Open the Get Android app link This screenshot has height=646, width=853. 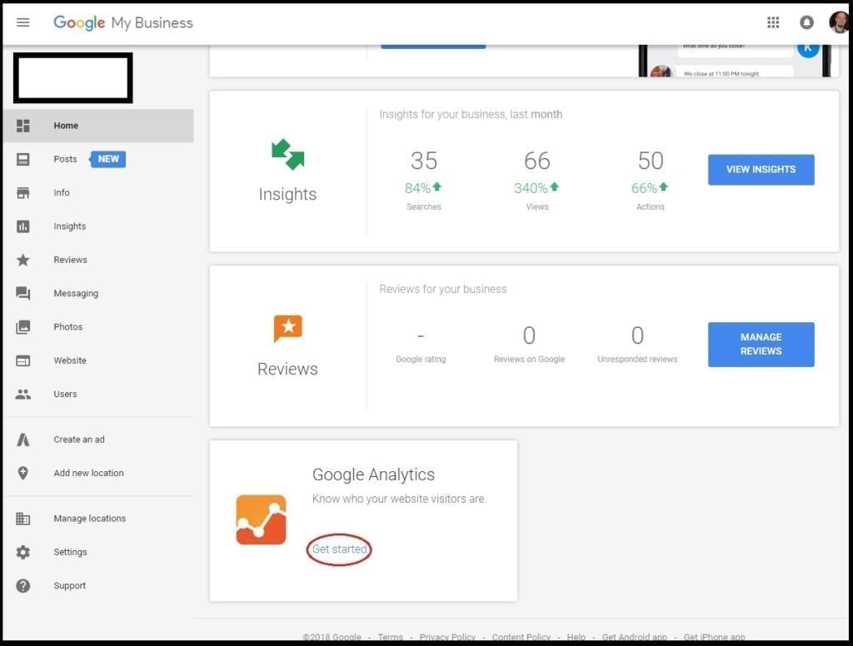(634, 637)
